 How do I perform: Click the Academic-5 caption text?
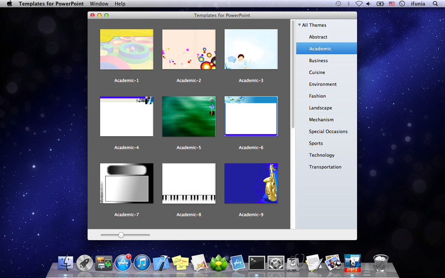click(189, 147)
